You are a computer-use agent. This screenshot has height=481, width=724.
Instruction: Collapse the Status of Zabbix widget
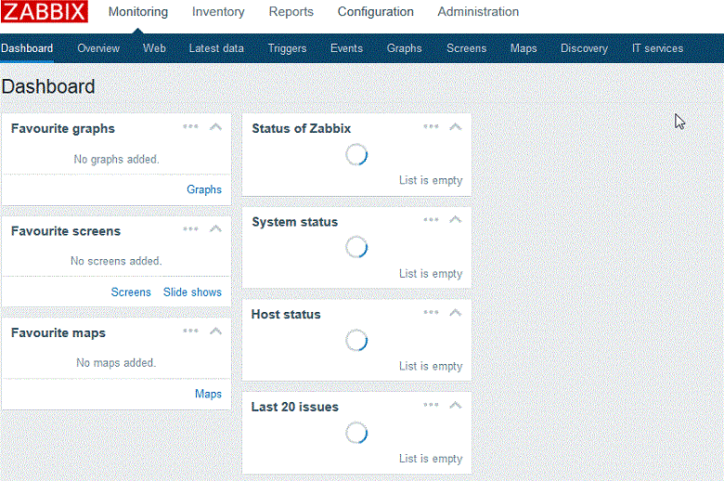click(x=455, y=127)
